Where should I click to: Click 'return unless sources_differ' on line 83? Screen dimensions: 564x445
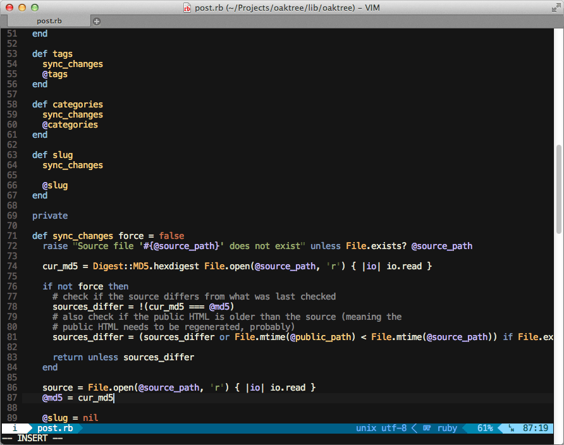point(123,357)
